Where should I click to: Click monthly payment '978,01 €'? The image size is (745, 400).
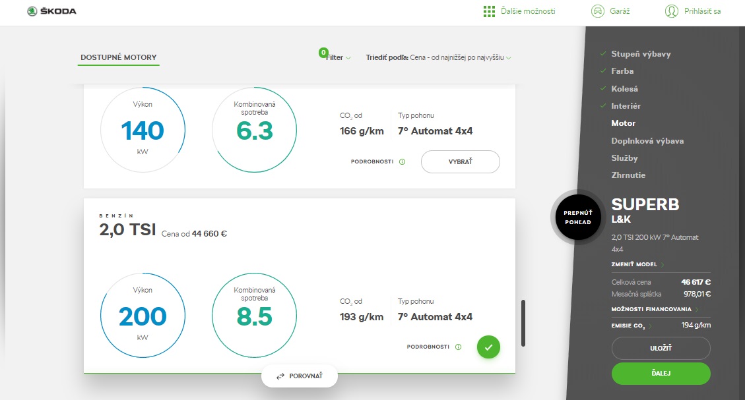[697, 294]
